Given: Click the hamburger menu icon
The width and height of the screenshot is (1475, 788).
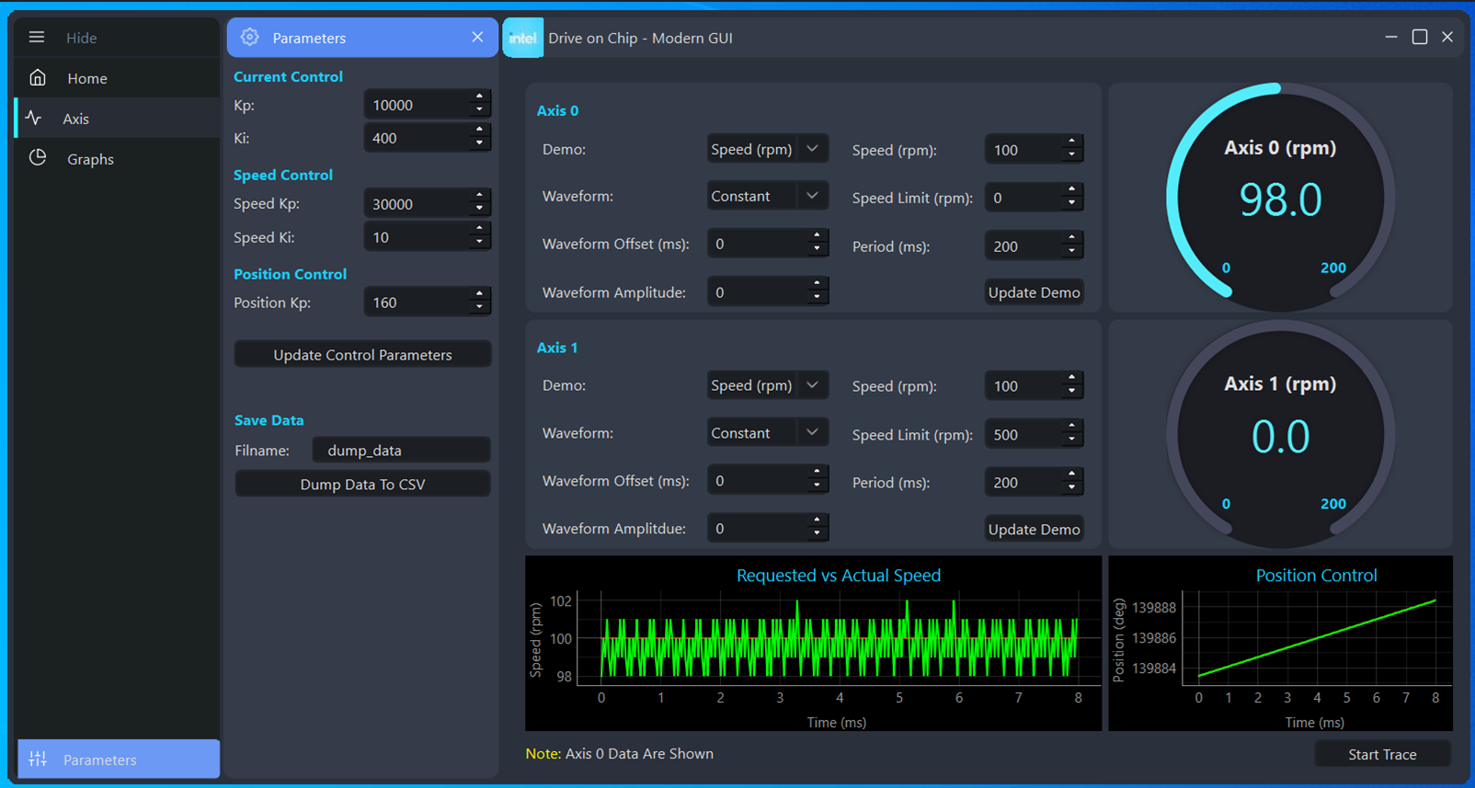Looking at the screenshot, I should [x=37, y=38].
